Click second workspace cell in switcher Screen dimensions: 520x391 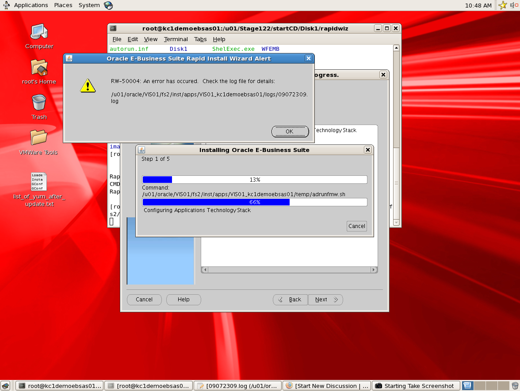(479, 386)
